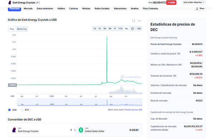
Task: Click the Convertidor de DEC a USD heading
Action: pos(24,120)
